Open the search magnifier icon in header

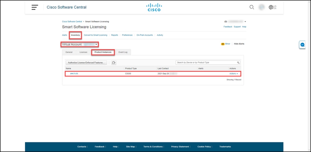(252, 7)
